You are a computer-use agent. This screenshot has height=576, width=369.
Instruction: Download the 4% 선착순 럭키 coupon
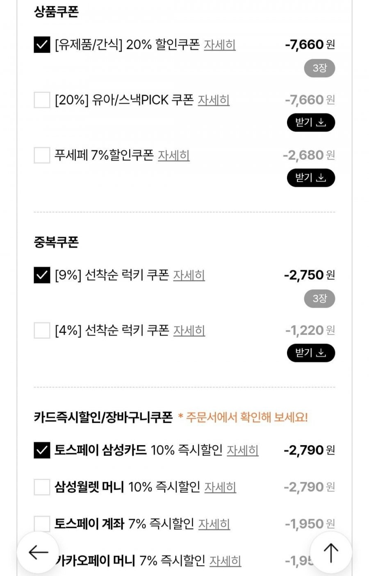click(x=311, y=353)
